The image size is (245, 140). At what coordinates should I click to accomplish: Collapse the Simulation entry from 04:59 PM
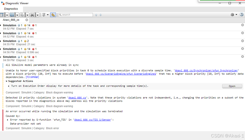tap(1, 57)
